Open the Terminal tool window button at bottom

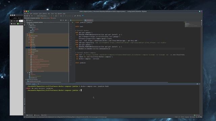tap(37, 115)
